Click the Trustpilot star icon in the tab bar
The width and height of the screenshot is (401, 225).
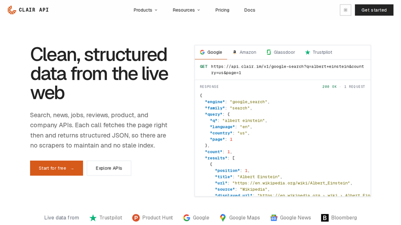tap(308, 52)
